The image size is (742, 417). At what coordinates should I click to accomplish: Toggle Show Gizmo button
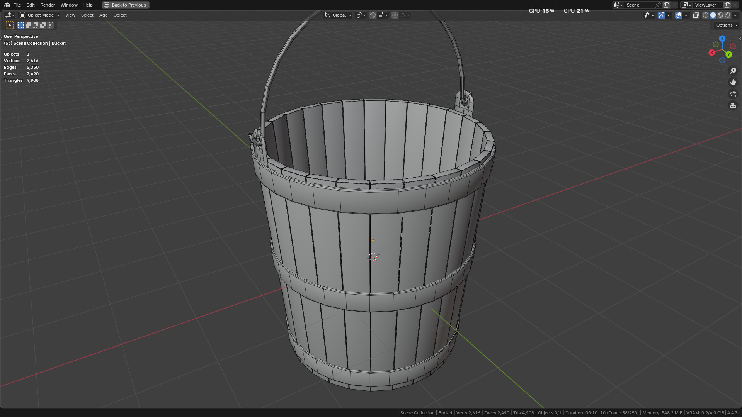(661, 15)
